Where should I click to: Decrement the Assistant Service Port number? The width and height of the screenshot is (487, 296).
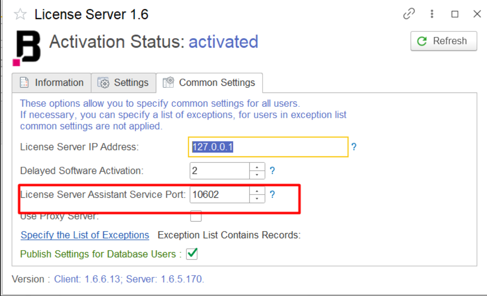pos(257,198)
